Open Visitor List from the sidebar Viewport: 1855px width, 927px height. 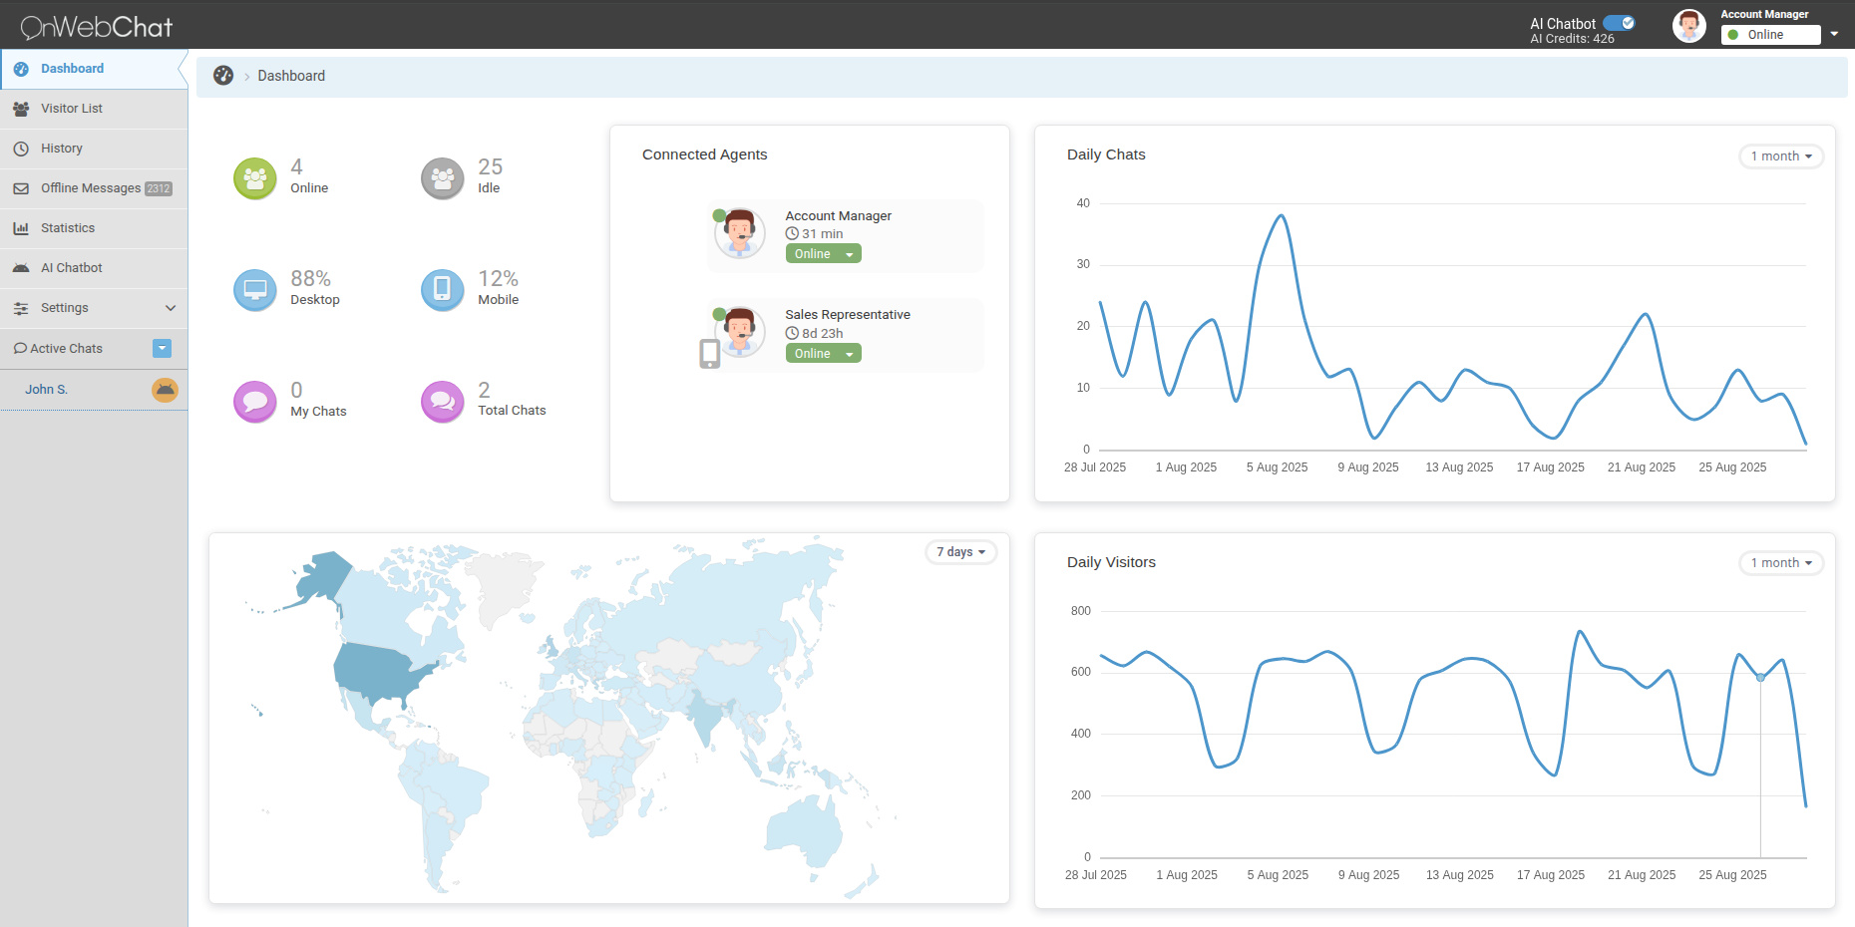point(72,109)
